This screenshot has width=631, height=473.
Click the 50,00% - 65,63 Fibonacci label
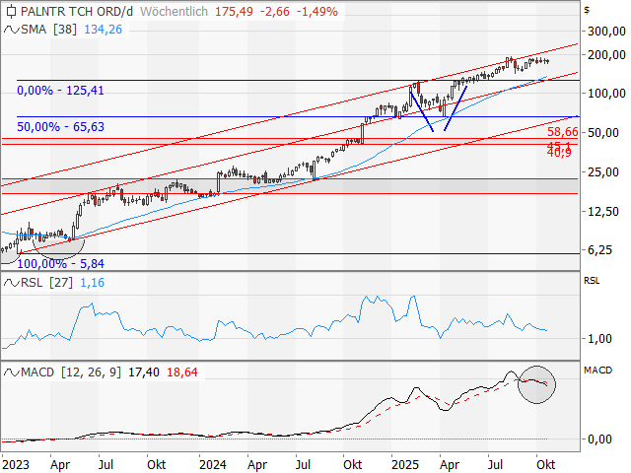pos(60,128)
